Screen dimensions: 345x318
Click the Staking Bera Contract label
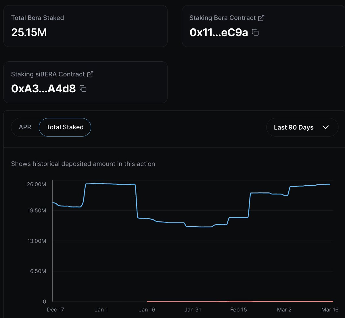pos(223,18)
